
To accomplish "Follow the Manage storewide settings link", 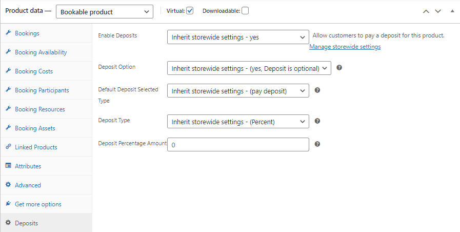I will [x=345, y=47].
